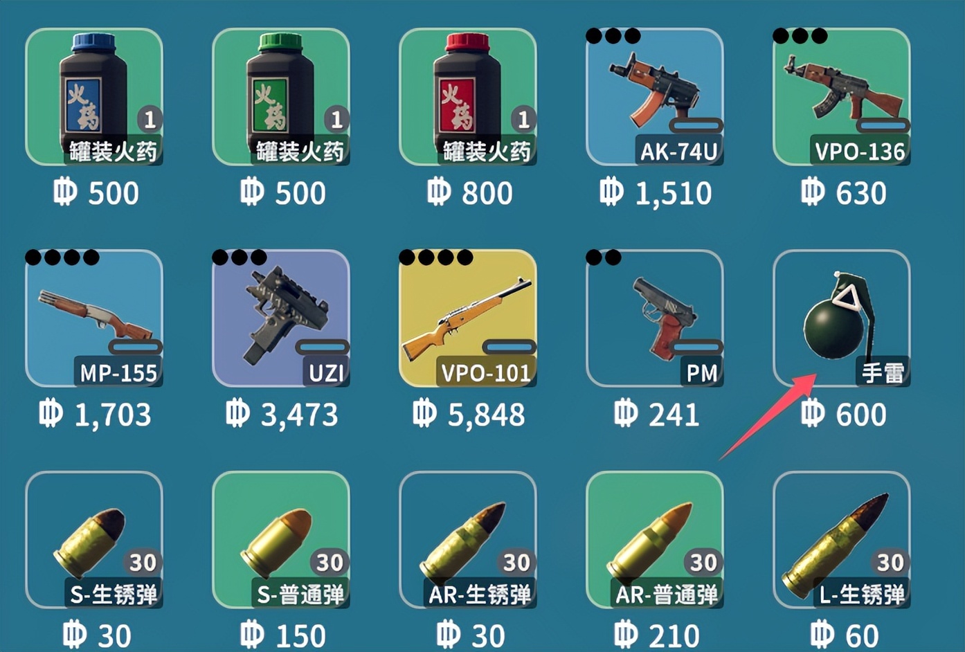Select the AR-普通弹 ammo
The height and width of the screenshot is (652, 965).
tap(655, 540)
